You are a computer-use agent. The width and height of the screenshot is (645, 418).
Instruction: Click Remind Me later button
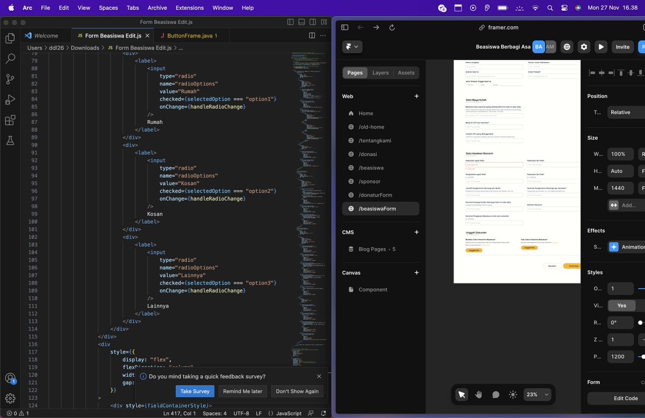(242, 391)
